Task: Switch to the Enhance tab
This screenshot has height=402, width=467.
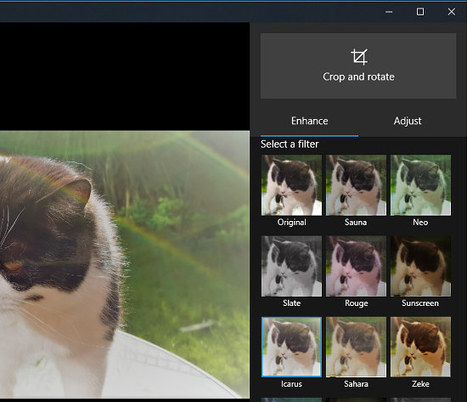Action: tap(309, 121)
